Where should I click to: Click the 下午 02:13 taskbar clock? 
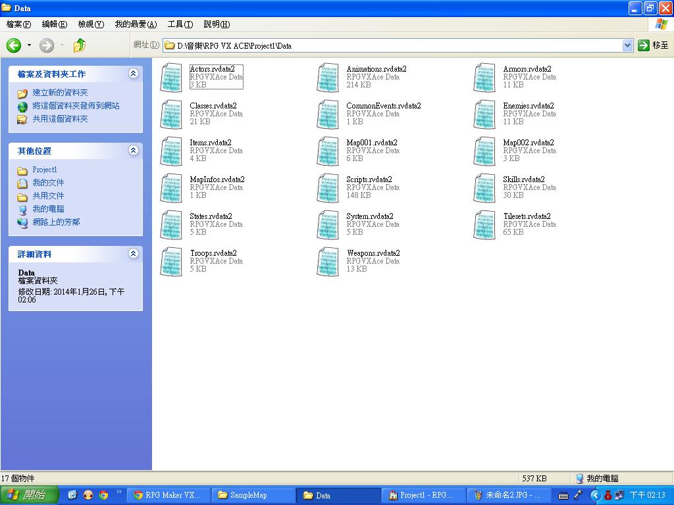(648, 495)
